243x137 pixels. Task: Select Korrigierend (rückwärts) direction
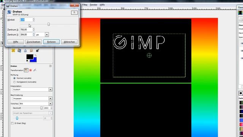[14, 82]
